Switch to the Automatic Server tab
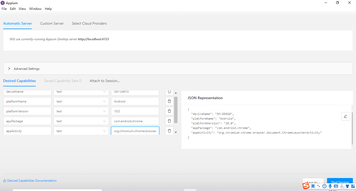This screenshot has height=191, width=356. tap(17, 23)
